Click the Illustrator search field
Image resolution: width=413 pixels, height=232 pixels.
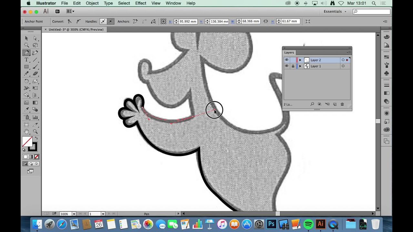click(x=371, y=12)
